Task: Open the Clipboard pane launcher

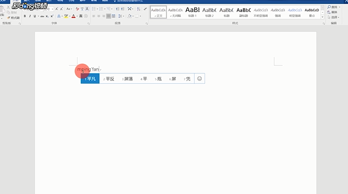Action: coord(20,23)
